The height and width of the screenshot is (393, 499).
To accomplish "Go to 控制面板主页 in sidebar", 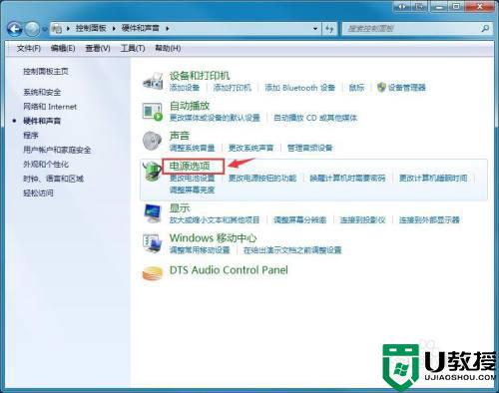I will pyautogui.click(x=46, y=72).
